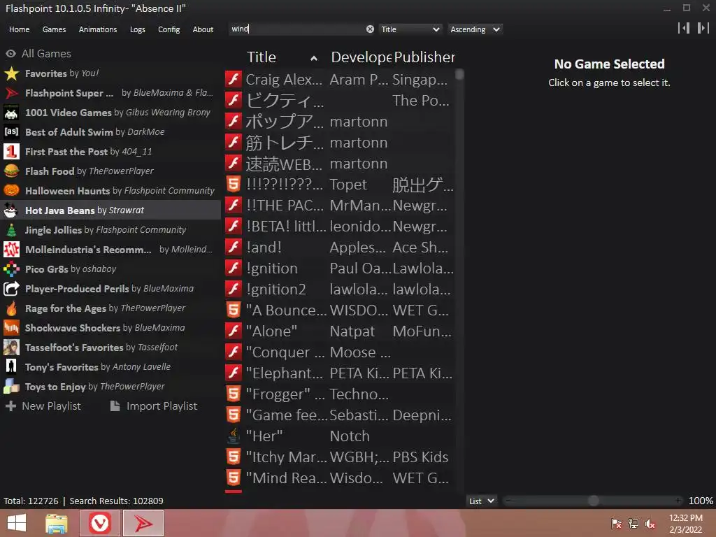Clear the search box with the X icon
This screenshot has height=537, width=716.
tap(370, 29)
